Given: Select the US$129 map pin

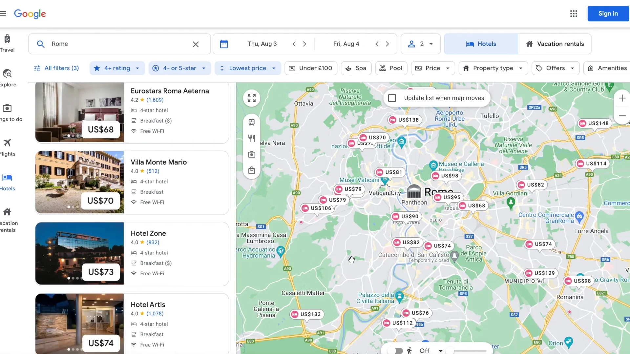Looking at the screenshot, I should 540,273.
